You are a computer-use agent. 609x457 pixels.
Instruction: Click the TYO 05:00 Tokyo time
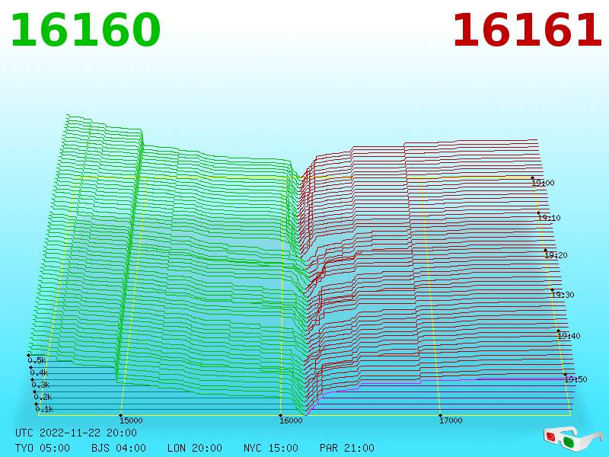(43, 448)
